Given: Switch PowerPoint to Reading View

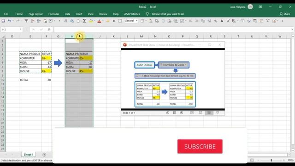Looking at the screenshot, I should pos(209,113).
